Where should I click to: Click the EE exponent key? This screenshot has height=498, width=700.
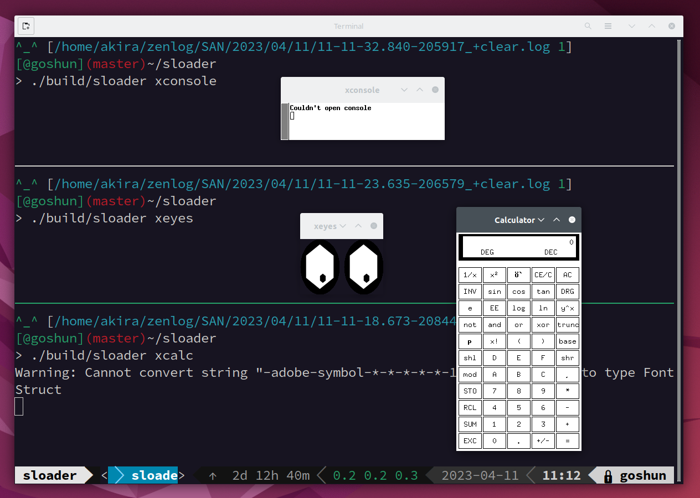pos(495,308)
